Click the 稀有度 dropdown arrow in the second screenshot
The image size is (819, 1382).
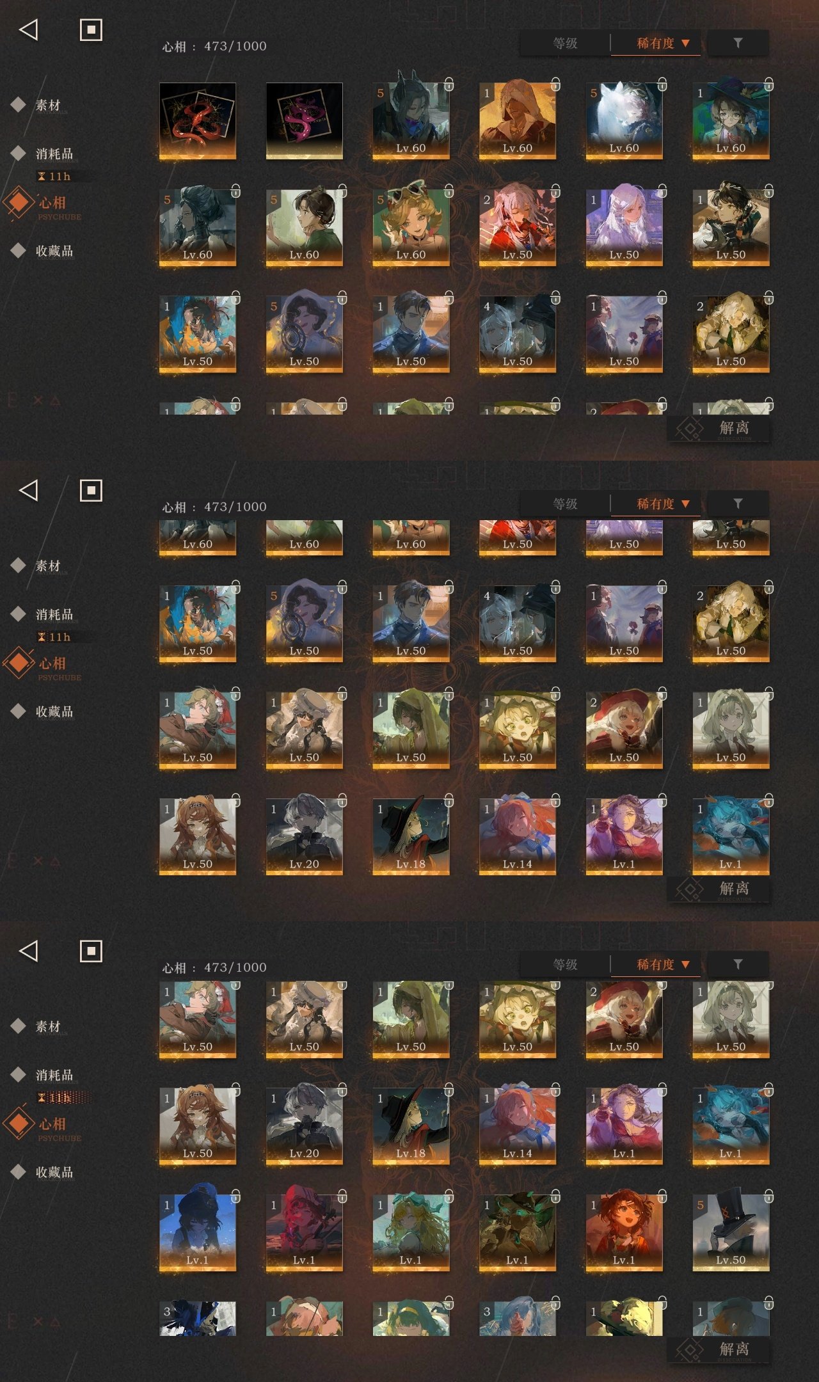(x=685, y=504)
